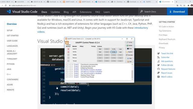The width and height of the screenshot is (193, 109).
Task: Open Services in XAMPP panel
Action: [129, 55]
